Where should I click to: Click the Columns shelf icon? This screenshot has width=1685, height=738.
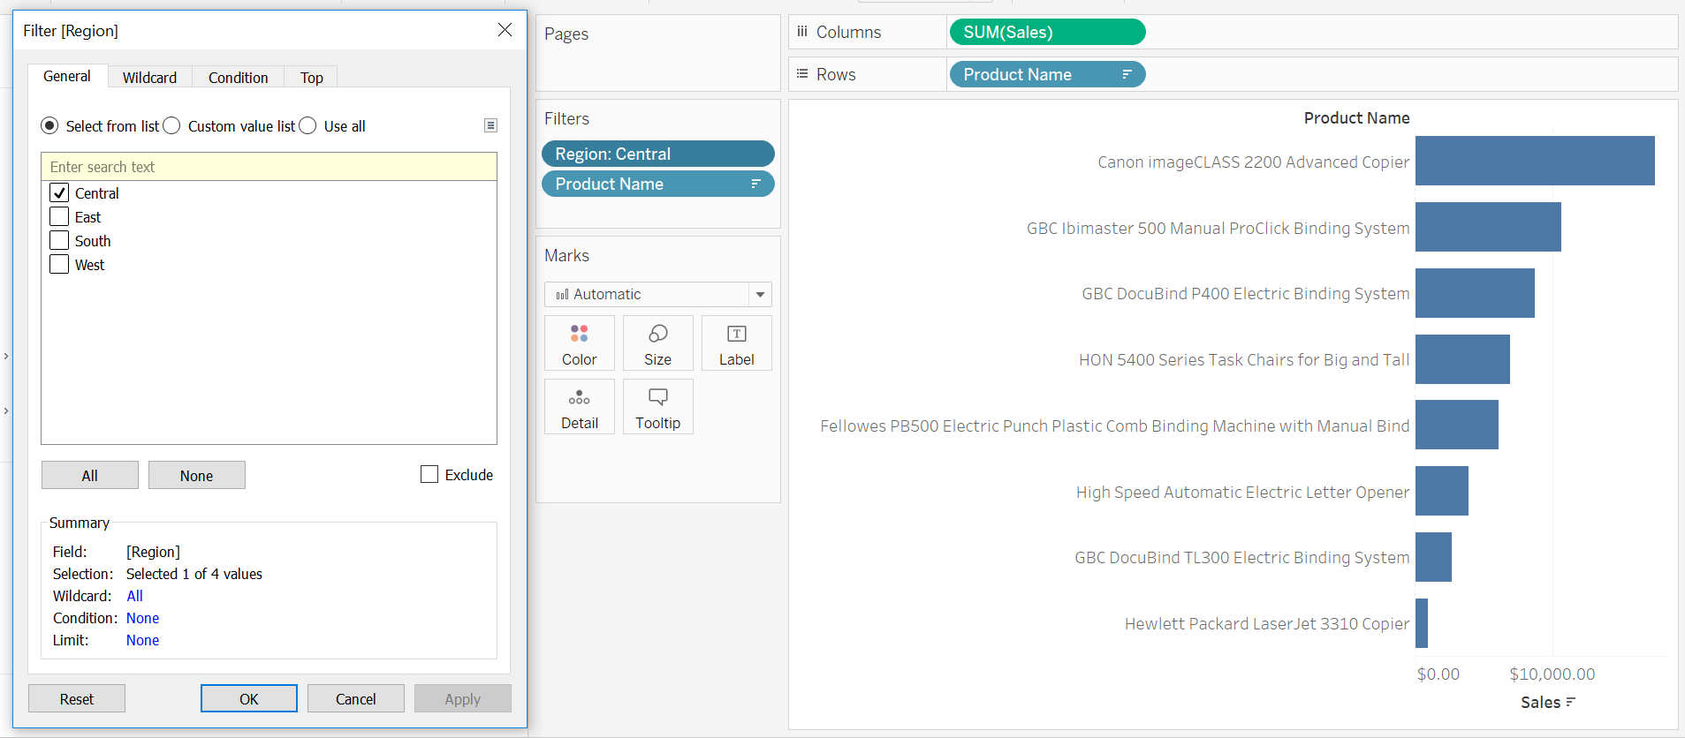(x=802, y=32)
